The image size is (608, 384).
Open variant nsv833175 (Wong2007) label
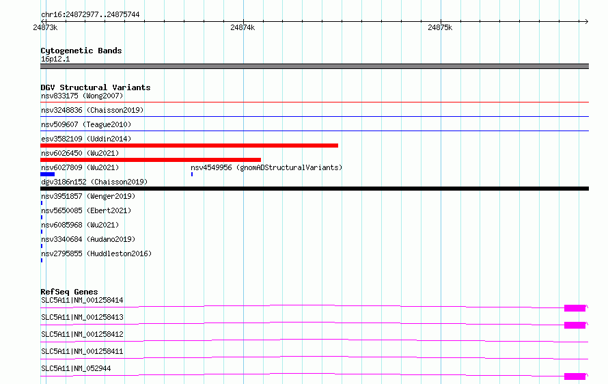[82, 96]
